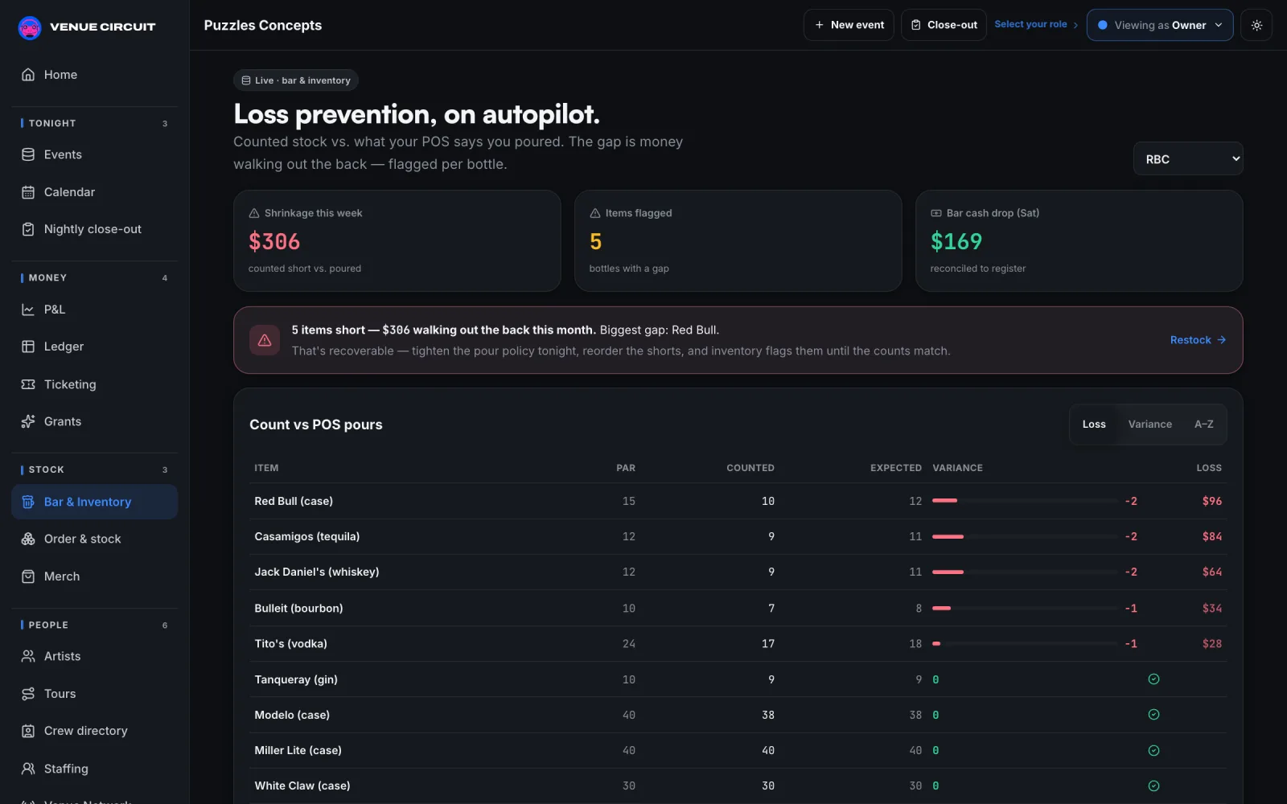The image size is (1287, 804).
Task: Click the $169 bar cash drop amount
Action: [956, 241]
